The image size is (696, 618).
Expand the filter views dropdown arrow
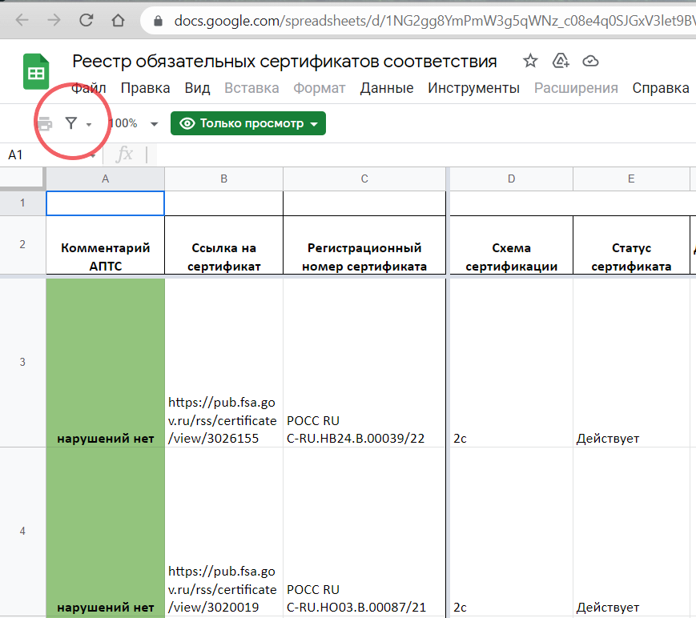tap(89, 124)
